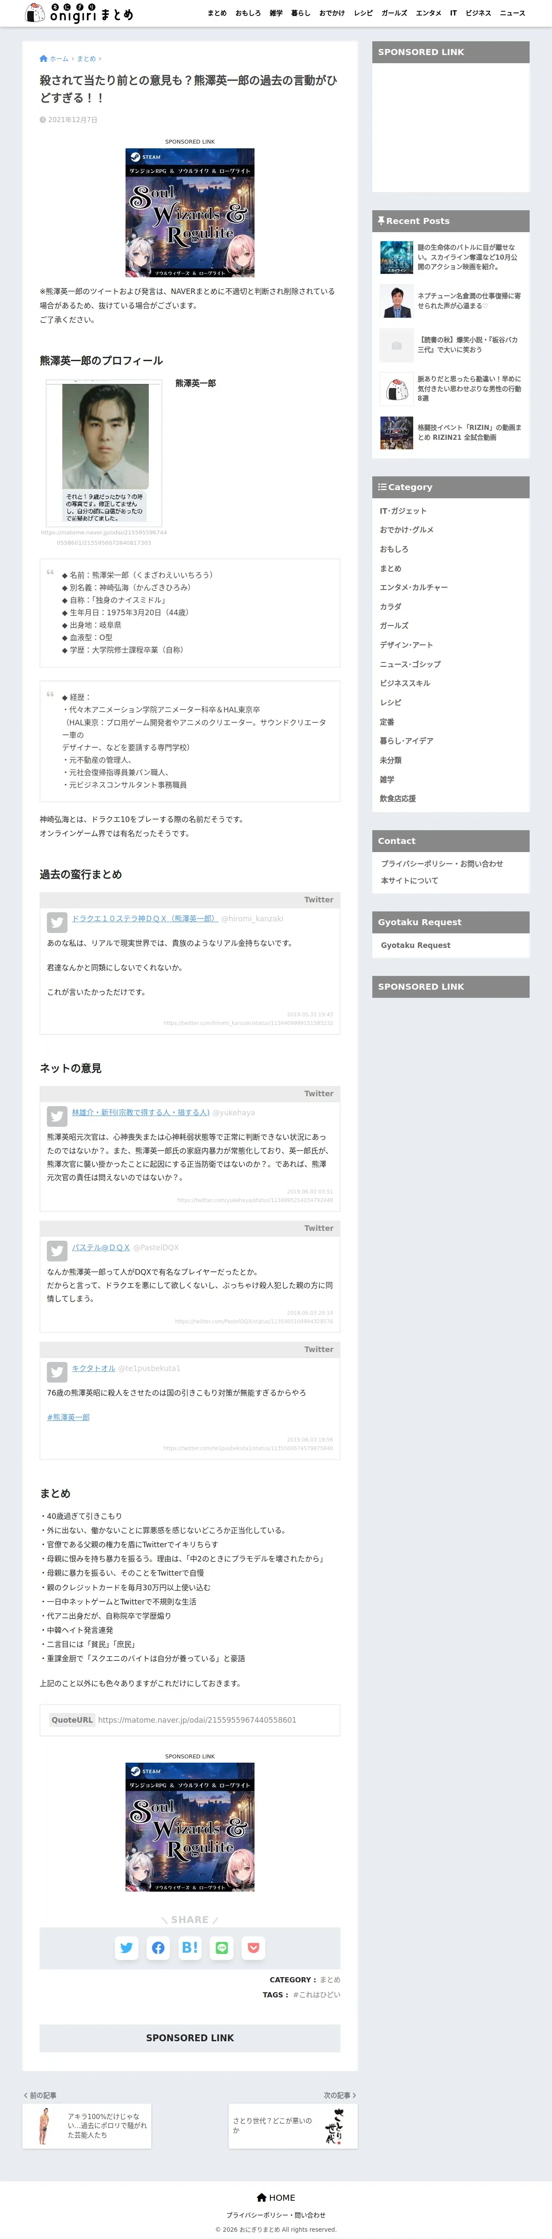Open the 暮らし･アイデア category

pos(406,742)
